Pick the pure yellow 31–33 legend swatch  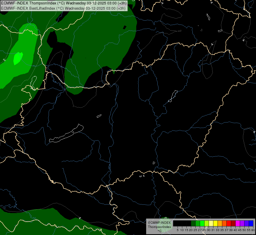point(215,223)
